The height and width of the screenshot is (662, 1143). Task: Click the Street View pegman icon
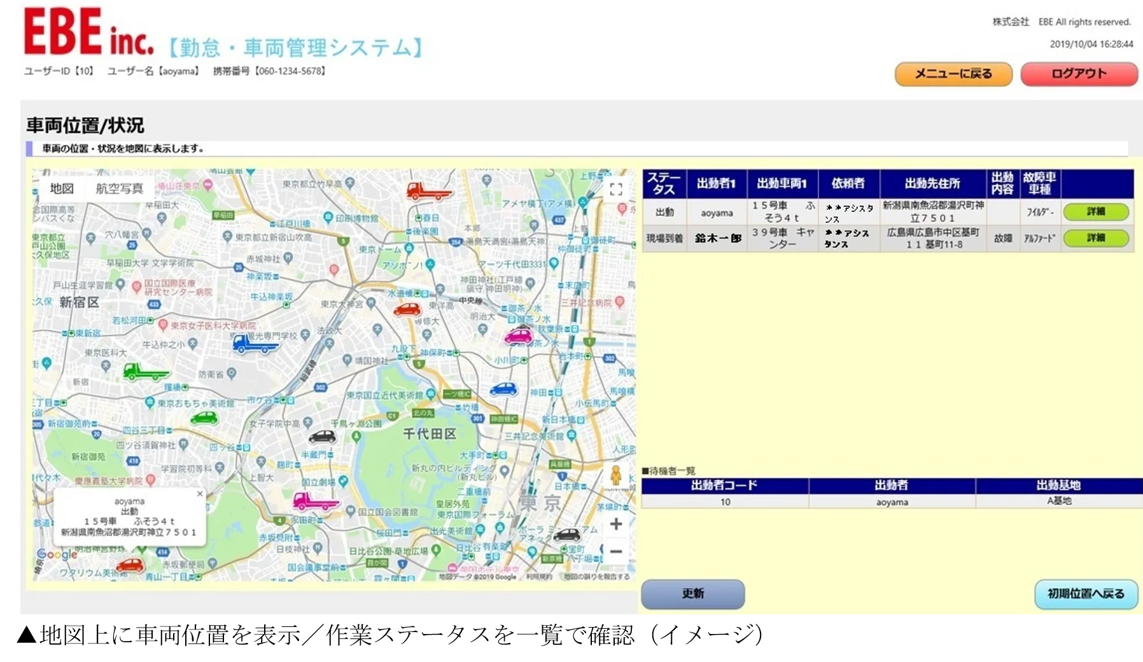click(x=615, y=475)
